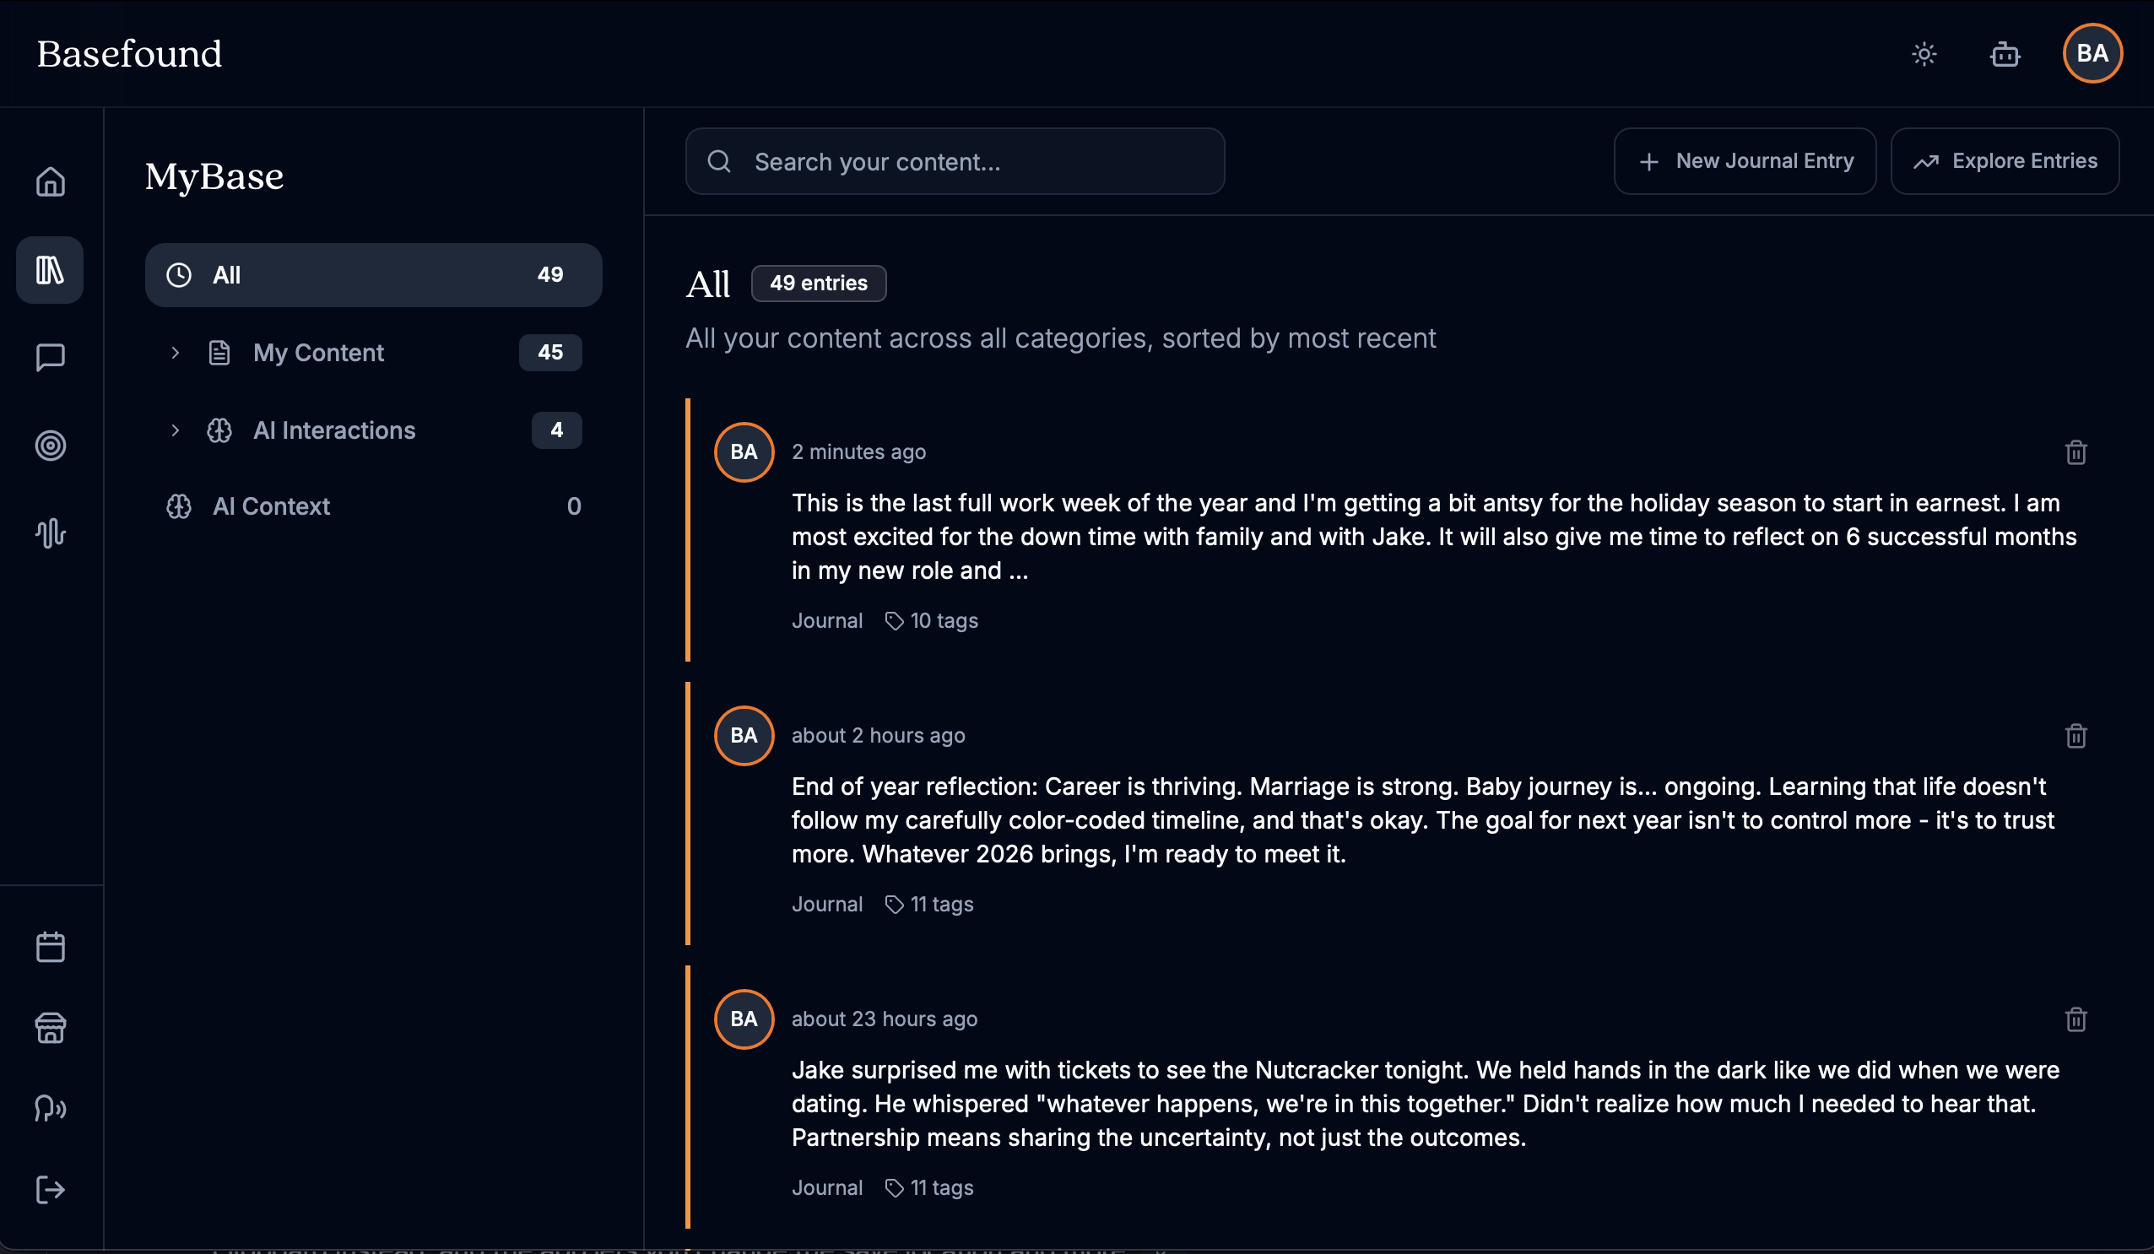Open the target goals sidebar icon
This screenshot has height=1254, width=2154.
pos(51,445)
